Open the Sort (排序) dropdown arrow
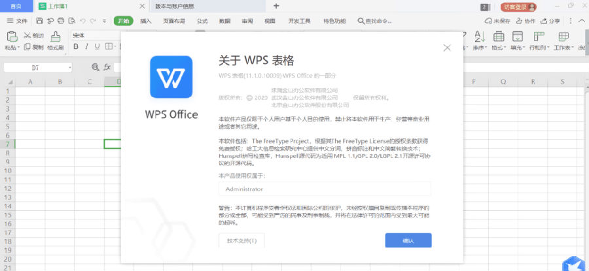 (x=486, y=48)
